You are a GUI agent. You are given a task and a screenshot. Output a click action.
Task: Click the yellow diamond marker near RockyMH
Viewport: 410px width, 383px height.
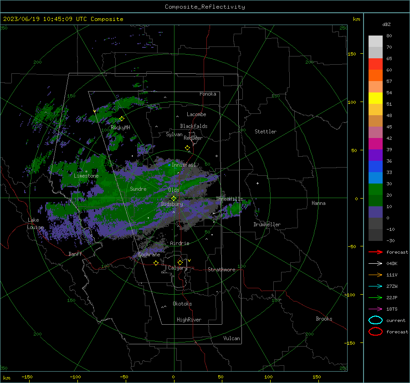122,119
